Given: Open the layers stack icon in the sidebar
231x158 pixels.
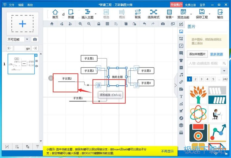Looking at the screenshot, I should [181, 125].
